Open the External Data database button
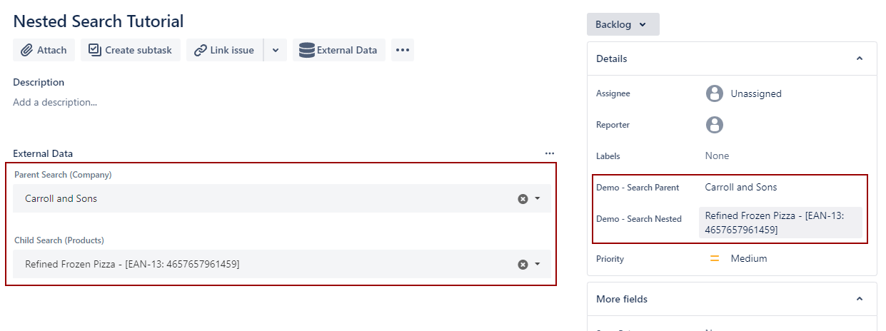The width and height of the screenshot is (886, 331). 338,50
